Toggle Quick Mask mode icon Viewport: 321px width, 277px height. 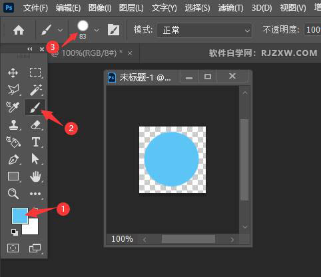(x=13, y=248)
